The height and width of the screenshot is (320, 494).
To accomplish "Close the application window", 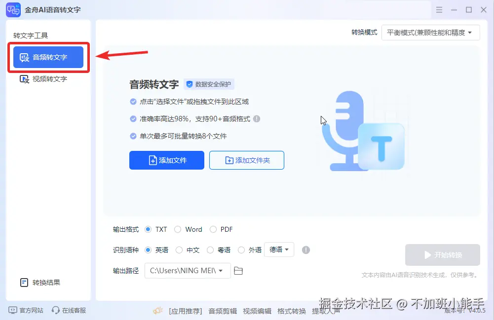I will pyautogui.click(x=484, y=10).
